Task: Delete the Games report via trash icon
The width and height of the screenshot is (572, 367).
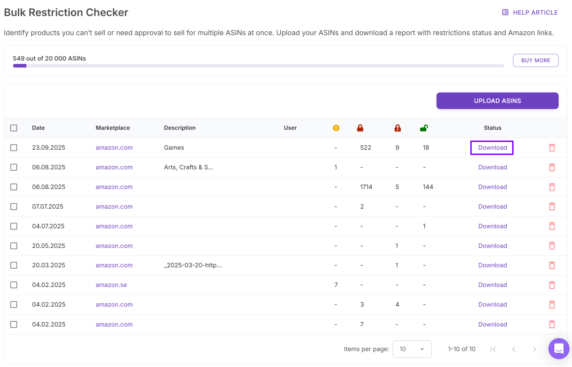Action: [552, 148]
